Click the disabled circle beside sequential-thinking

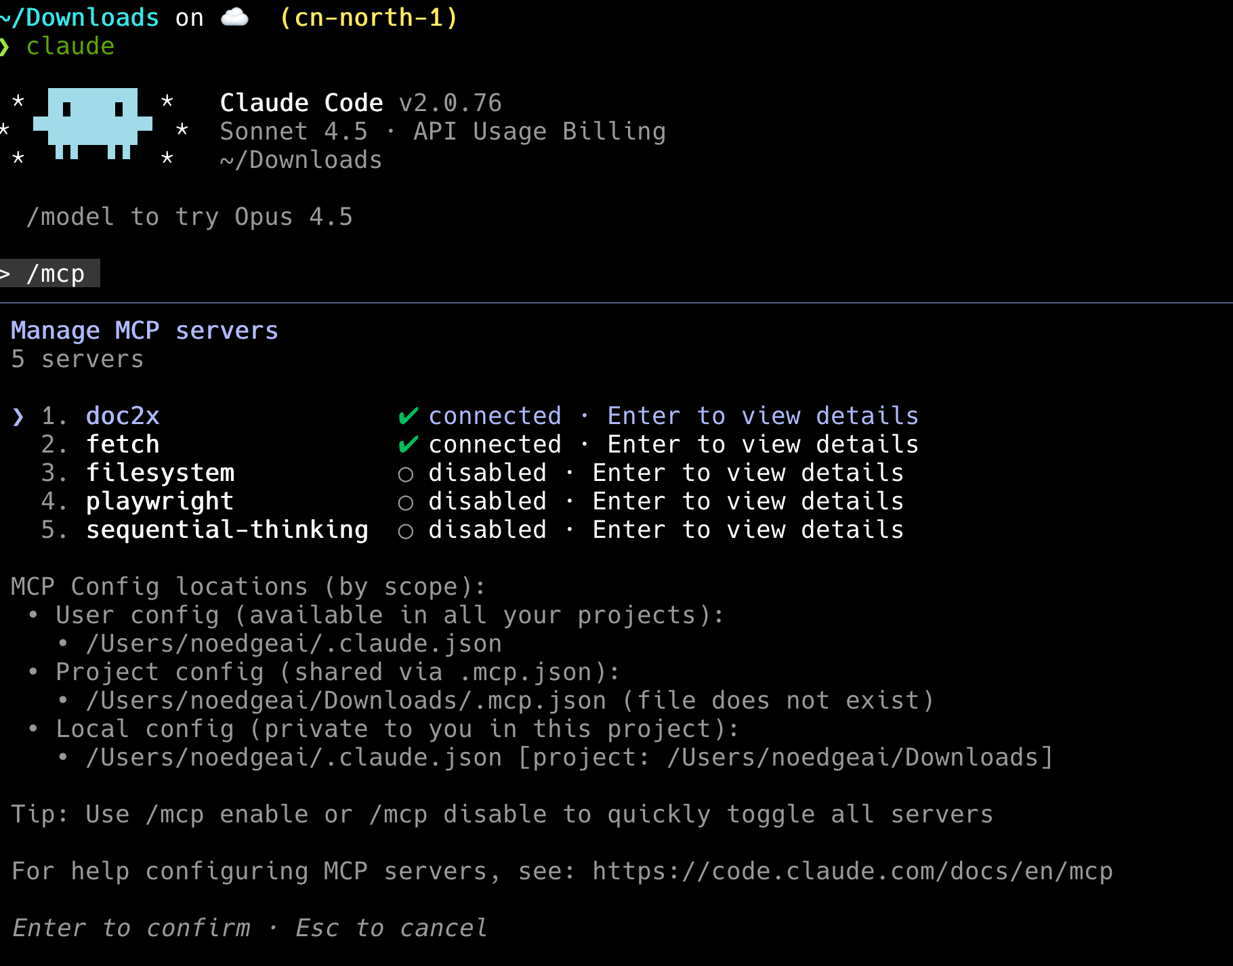[x=406, y=531]
